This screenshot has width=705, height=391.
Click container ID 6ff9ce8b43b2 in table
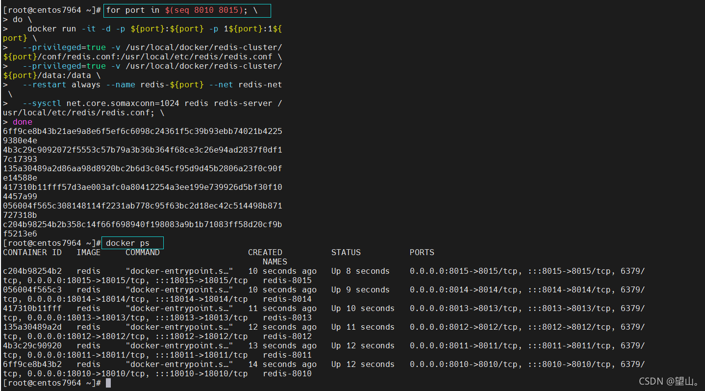(x=32, y=365)
